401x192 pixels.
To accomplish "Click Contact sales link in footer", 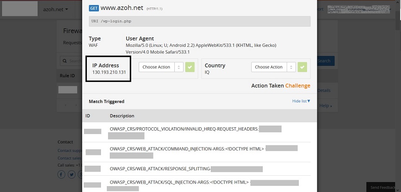I will (x=69, y=158).
